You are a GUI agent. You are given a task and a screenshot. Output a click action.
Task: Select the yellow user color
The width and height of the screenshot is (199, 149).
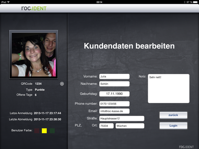pos(44,131)
